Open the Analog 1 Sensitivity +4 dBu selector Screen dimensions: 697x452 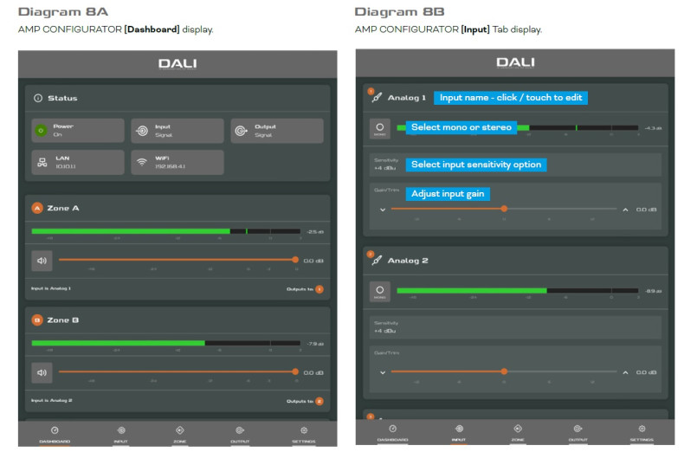(x=516, y=165)
